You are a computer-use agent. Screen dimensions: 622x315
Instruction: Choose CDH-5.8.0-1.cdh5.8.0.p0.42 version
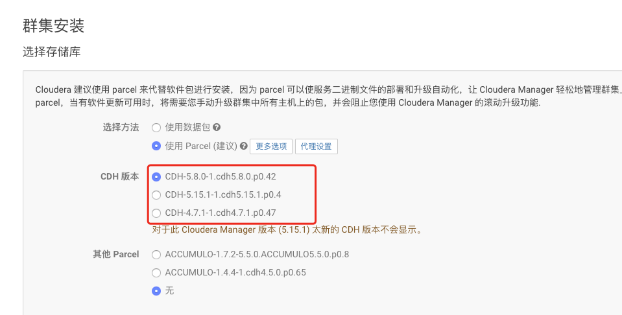156,176
